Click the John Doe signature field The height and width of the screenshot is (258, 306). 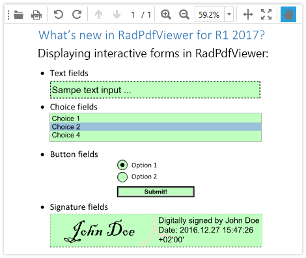click(x=156, y=231)
